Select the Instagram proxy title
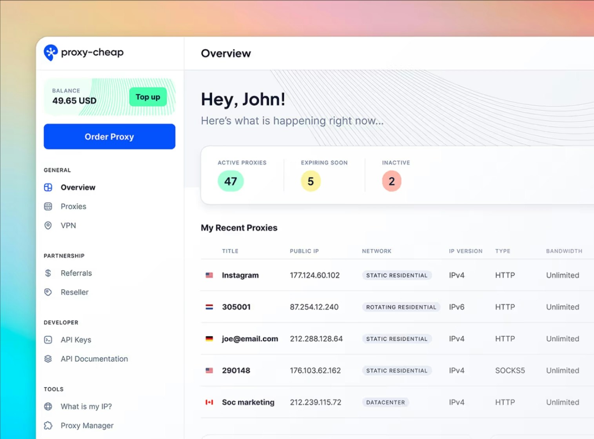Image resolution: width=594 pixels, height=439 pixels. (240, 275)
